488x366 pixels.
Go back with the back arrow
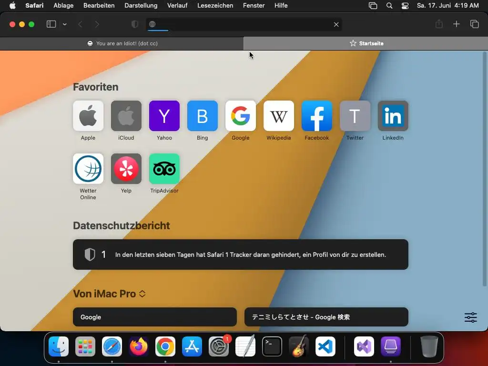pos(80,24)
